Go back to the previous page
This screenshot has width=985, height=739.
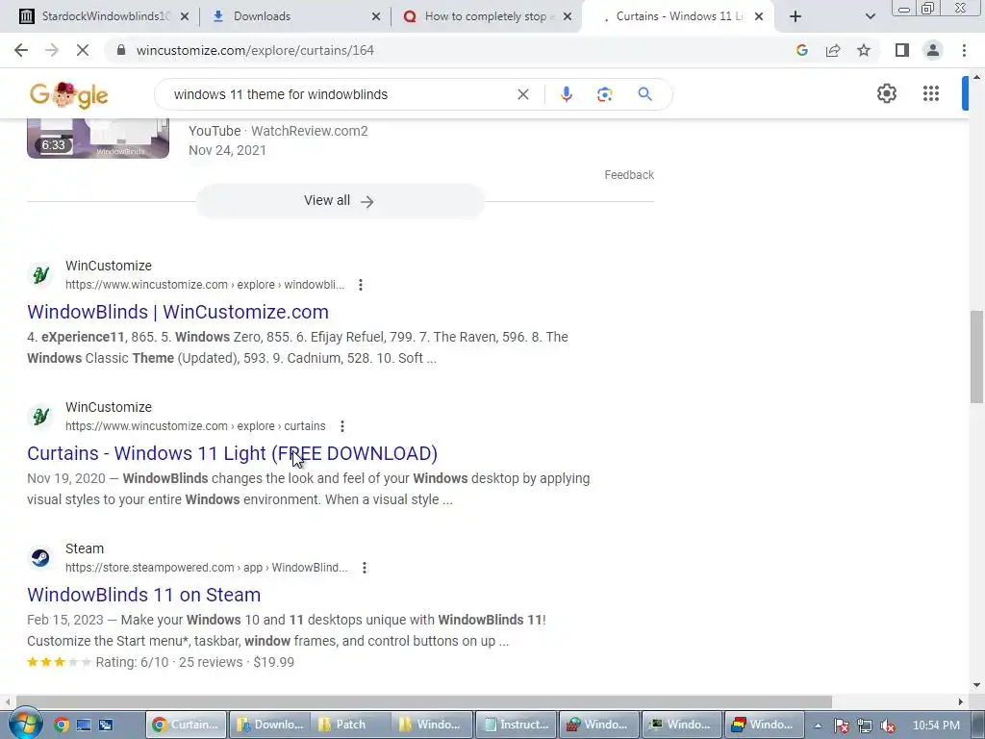(x=21, y=50)
